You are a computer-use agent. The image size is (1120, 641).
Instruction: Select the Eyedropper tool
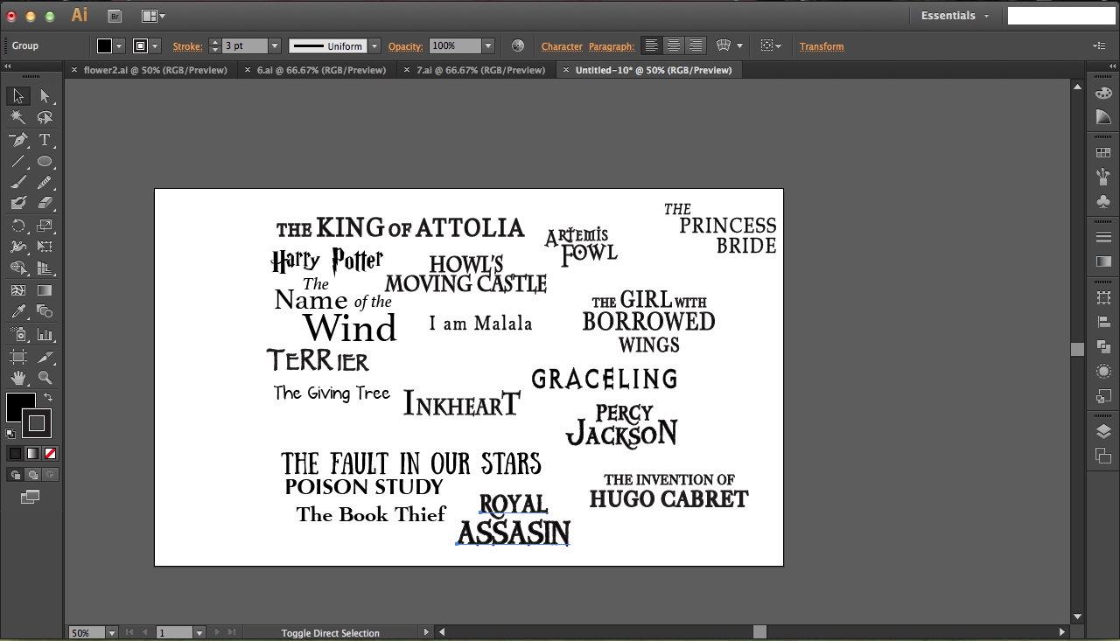[18, 311]
